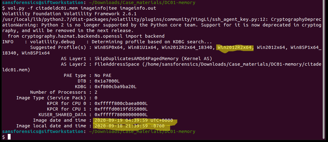Image resolution: width=328 pixels, height=142 pixels.
Task: Click the Win2012x64 profile text
Action: [x=271, y=48]
